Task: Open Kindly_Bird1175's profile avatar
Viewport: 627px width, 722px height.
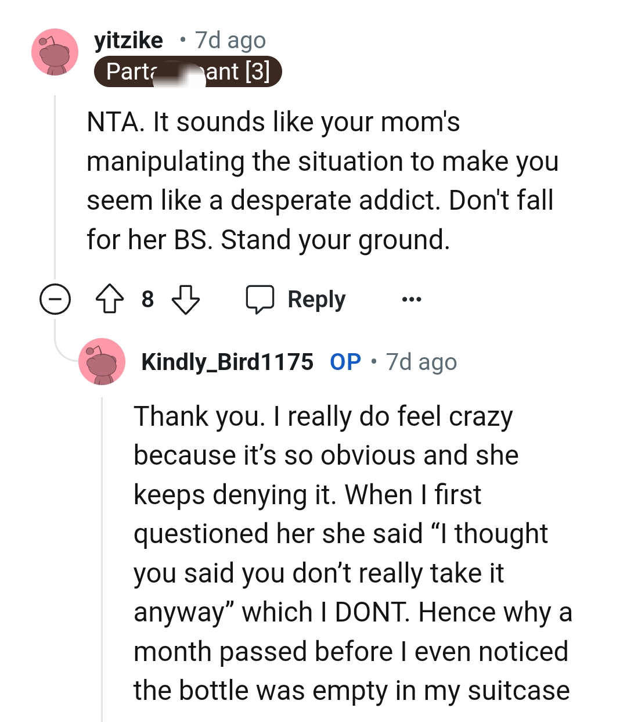Action: (102, 361)
